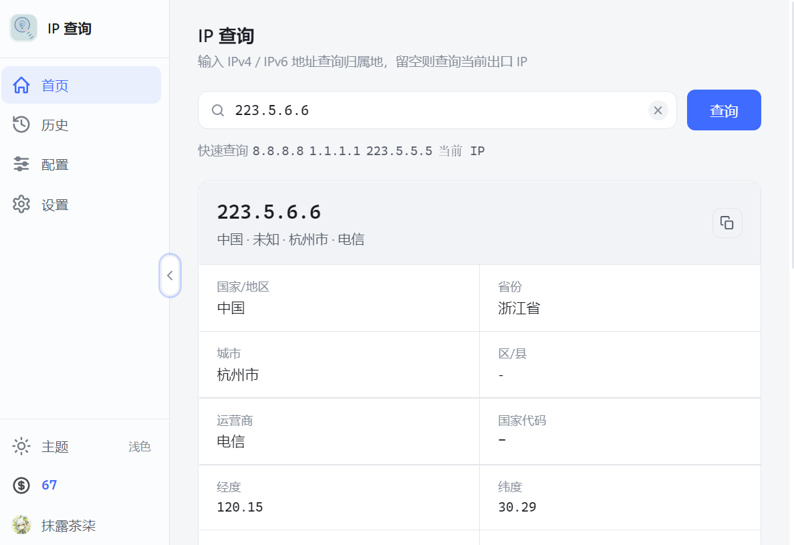The image size is (794, 545).
Task: Toggle the 主题 浅色 theme setting
Action: [x=81, y=446]
